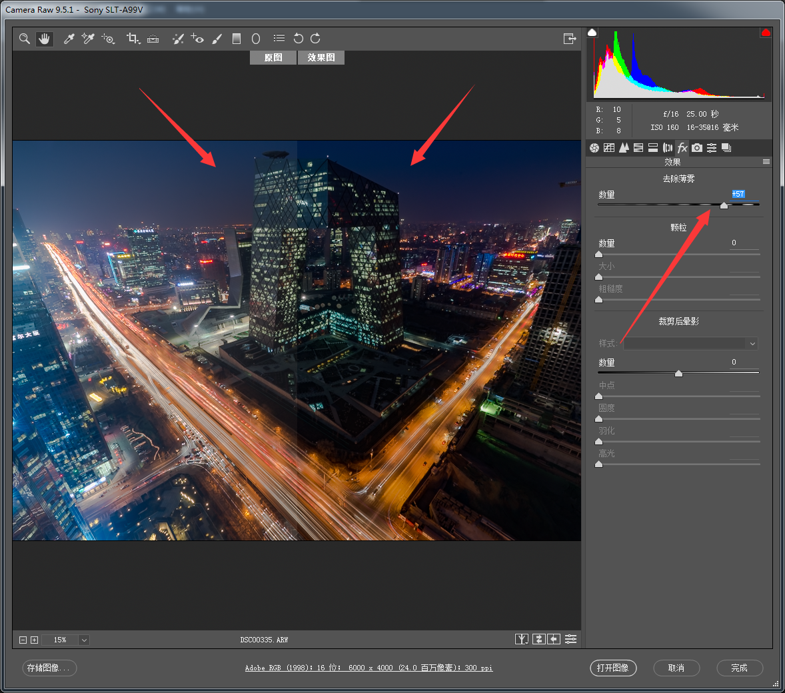Screen dimensions: 785x693
Task: Select the Adjustment Brush tool
Action: [217, 39]
